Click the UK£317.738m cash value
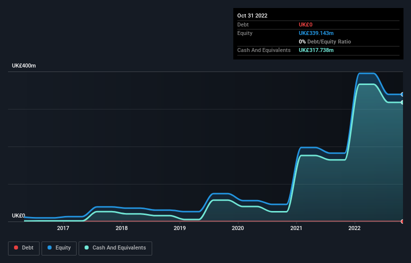This screenshot has width=411, height=263. (x=316, y=50)
